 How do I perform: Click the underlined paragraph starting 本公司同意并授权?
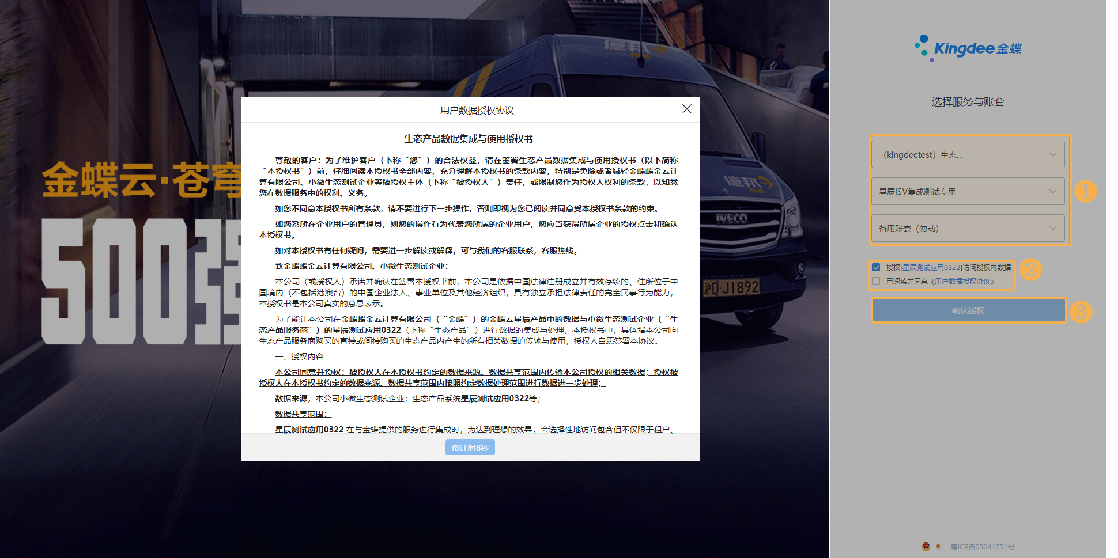[469, 377]
